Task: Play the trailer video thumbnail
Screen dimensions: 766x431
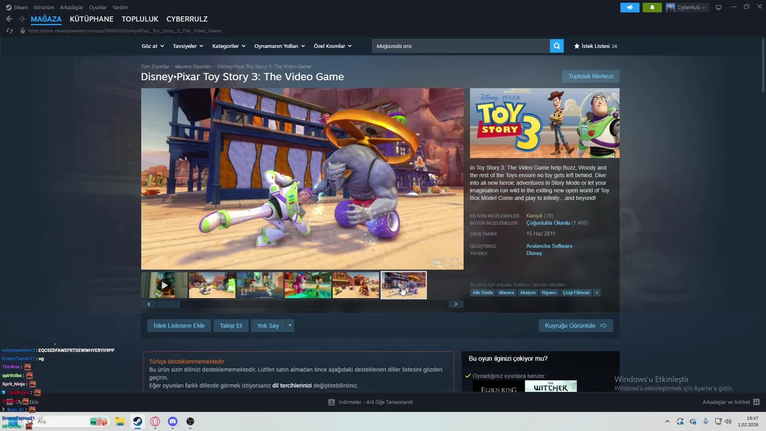Action: coord(164,286)
